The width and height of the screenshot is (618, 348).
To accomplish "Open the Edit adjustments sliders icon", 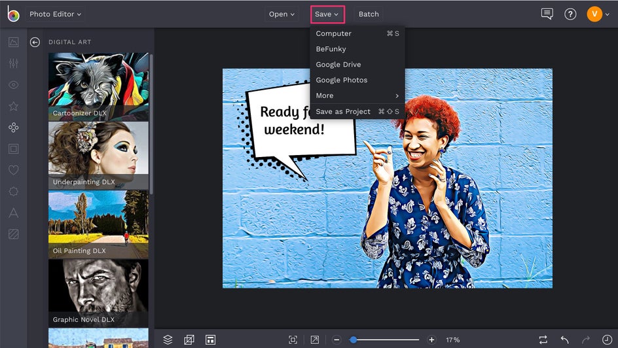I will point(13,63).
